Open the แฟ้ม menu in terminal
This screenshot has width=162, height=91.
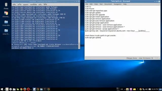point(14,5)
